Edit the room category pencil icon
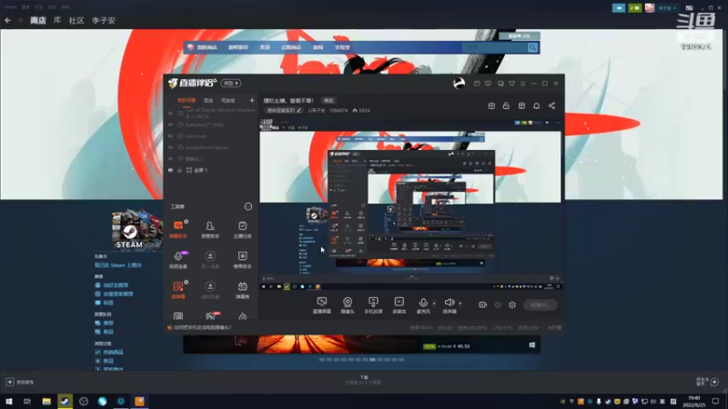This screenshot has height=409, width=728. coord(299,110)
